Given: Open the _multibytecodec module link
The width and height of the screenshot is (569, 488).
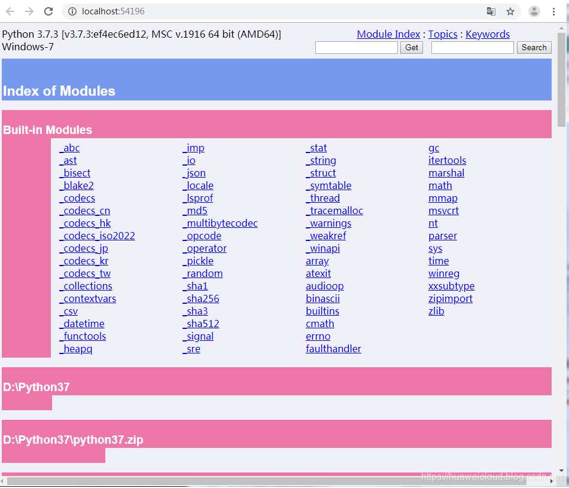Looking at the screenshot, I should (220, 223).
